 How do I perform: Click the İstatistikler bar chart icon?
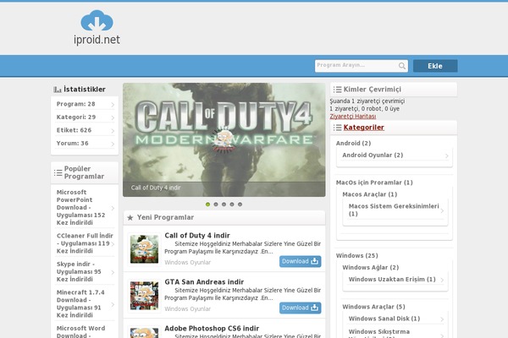coord(58,90)
